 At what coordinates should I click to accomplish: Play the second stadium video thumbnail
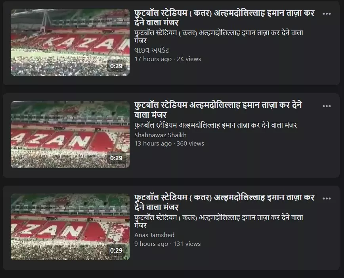[70, 134]
